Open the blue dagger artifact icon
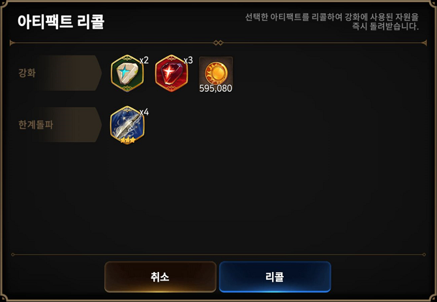 click(x=127, y=125)
